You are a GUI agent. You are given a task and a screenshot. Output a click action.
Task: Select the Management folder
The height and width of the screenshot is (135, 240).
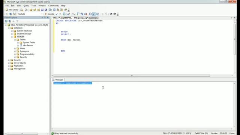19,69
